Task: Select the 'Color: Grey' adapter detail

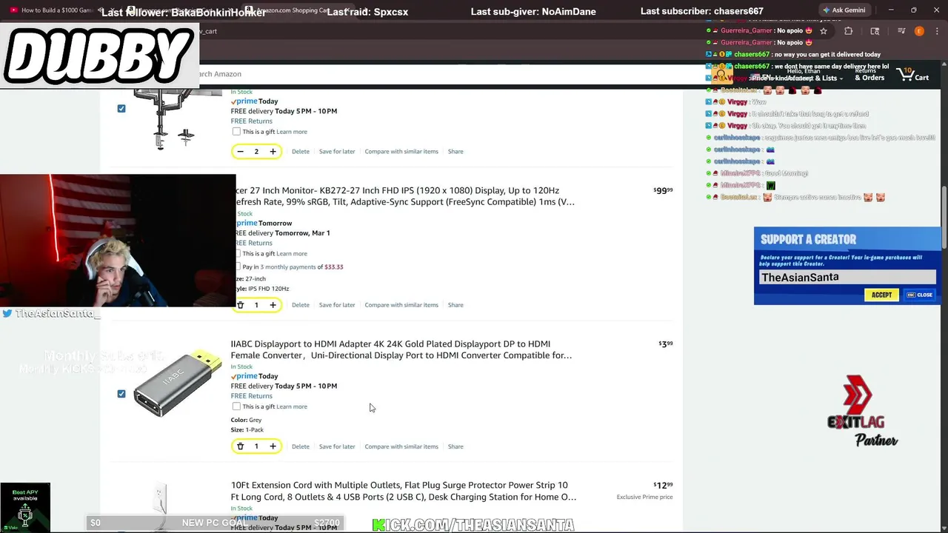Action: tap(246, 420)
